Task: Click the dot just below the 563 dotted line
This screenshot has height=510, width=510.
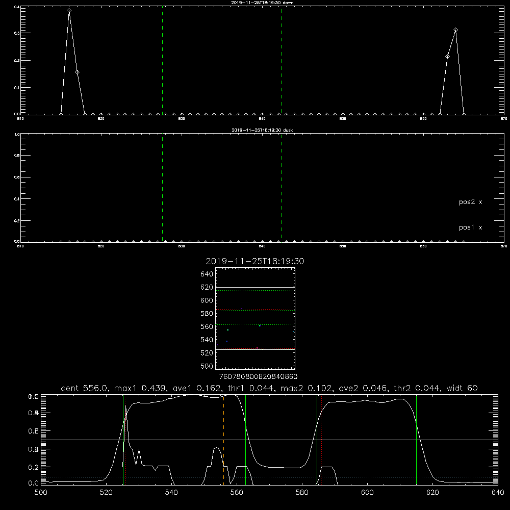Action: click(x=260, y=325)
